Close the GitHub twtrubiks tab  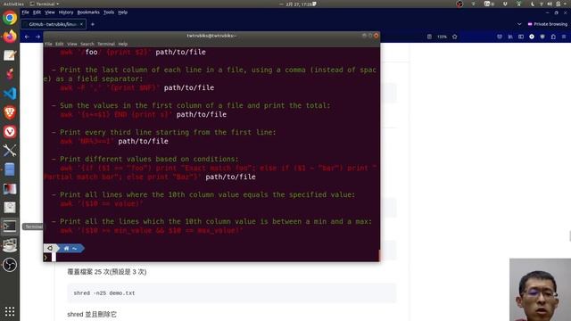81,24
